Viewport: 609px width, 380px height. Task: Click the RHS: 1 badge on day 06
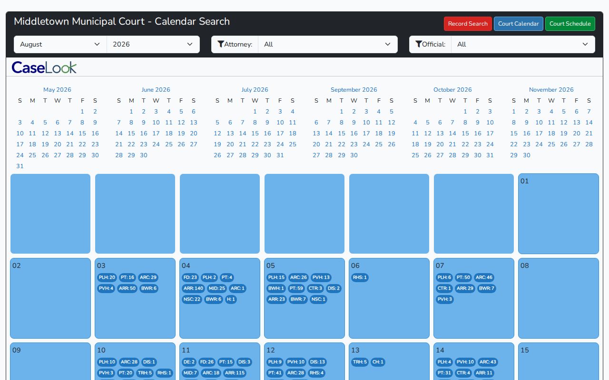coord(360,277)
